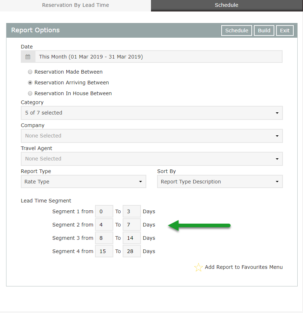This screenshot has height=313, width=303.
Task: Open the Category dropdown
Action: [152, 113]
